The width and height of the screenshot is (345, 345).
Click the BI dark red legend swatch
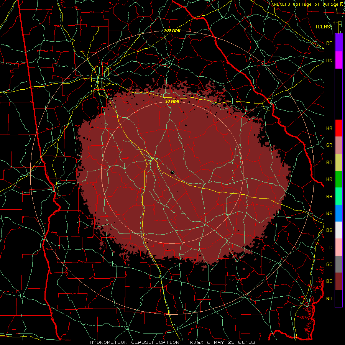point(338,281)
